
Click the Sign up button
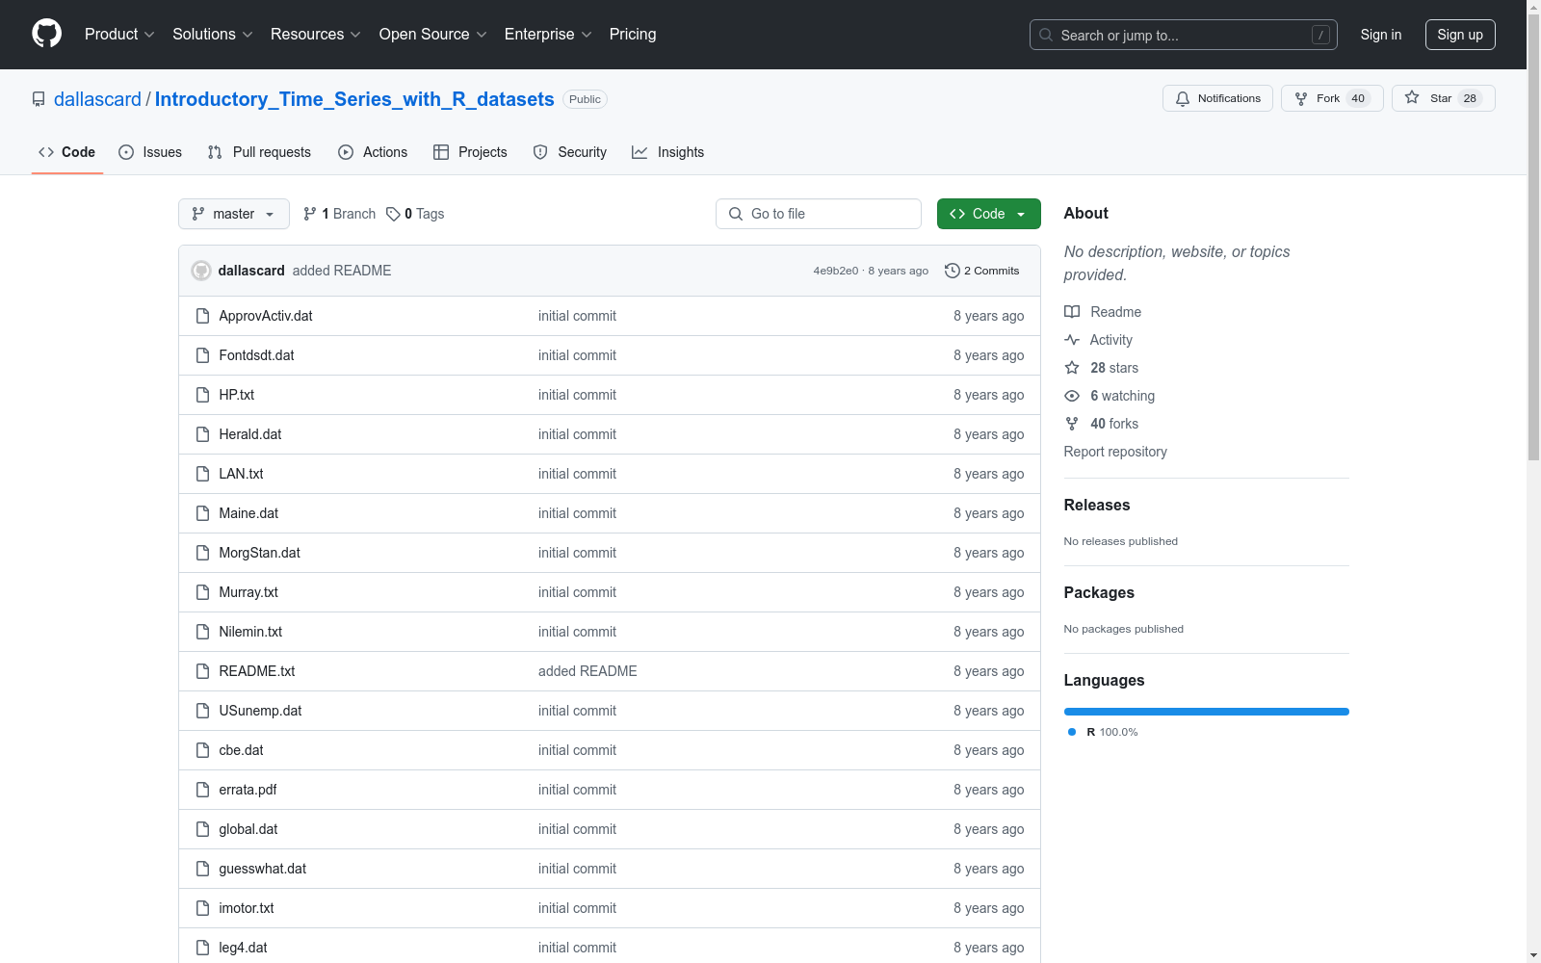click(1460, 35)
